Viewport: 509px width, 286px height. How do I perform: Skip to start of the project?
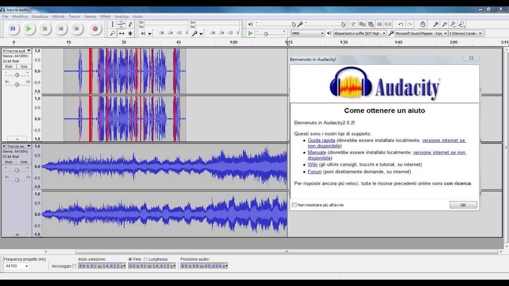61,29
